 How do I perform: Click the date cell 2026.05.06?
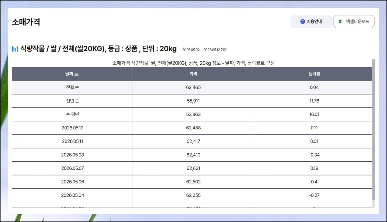click(x=72, y=182)
